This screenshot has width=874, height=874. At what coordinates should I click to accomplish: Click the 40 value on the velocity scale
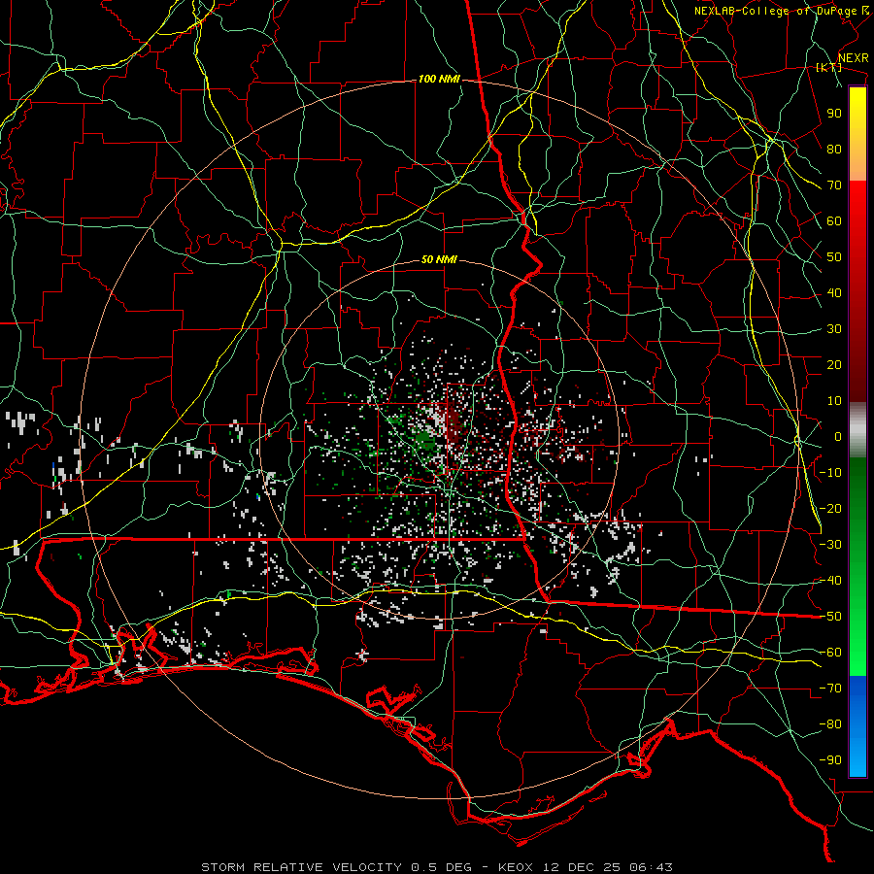point(834,292)
